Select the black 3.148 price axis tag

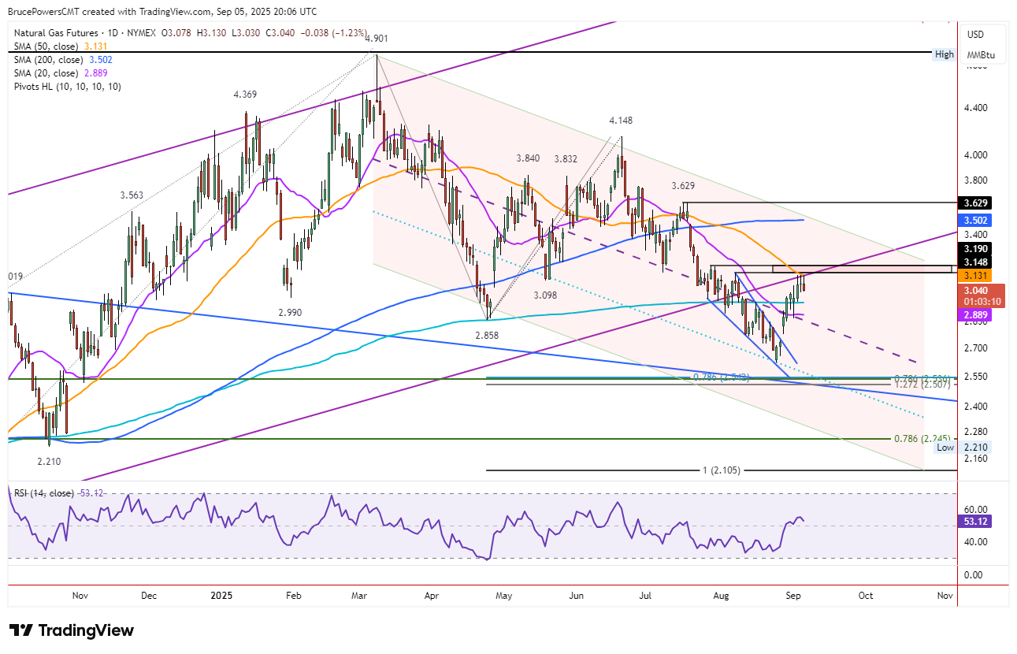(975, 262)
